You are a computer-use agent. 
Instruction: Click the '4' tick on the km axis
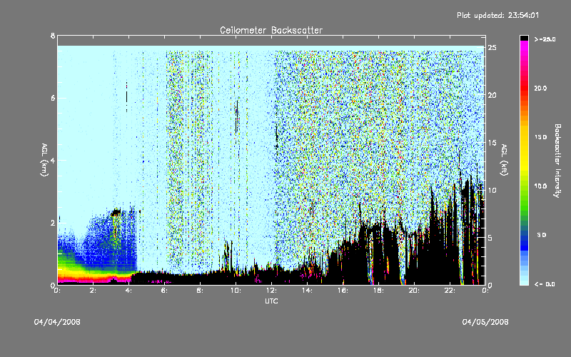(x=53, y=160)
